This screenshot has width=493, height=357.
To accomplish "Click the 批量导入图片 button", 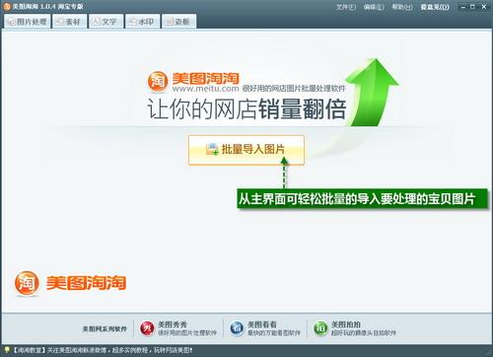I will click(x=246, y=150).
